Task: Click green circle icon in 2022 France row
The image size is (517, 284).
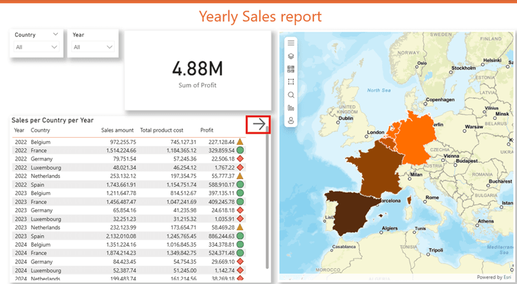Action: coord(240,150)
